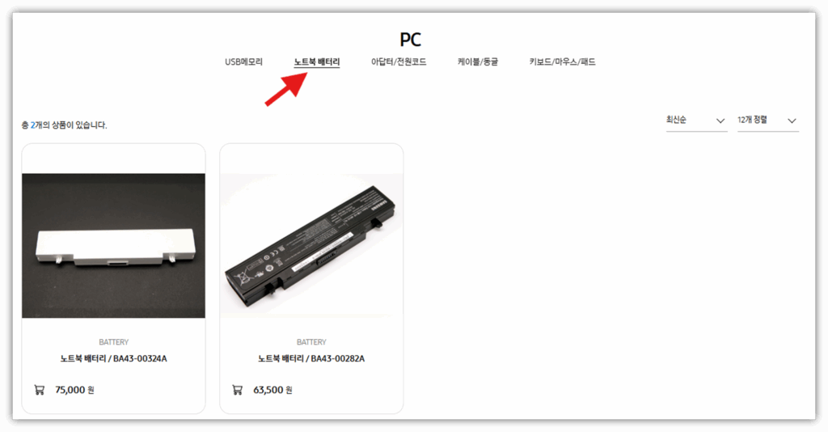
Task: Click the red arrow annotation
Action: click(x=286, y=89)
